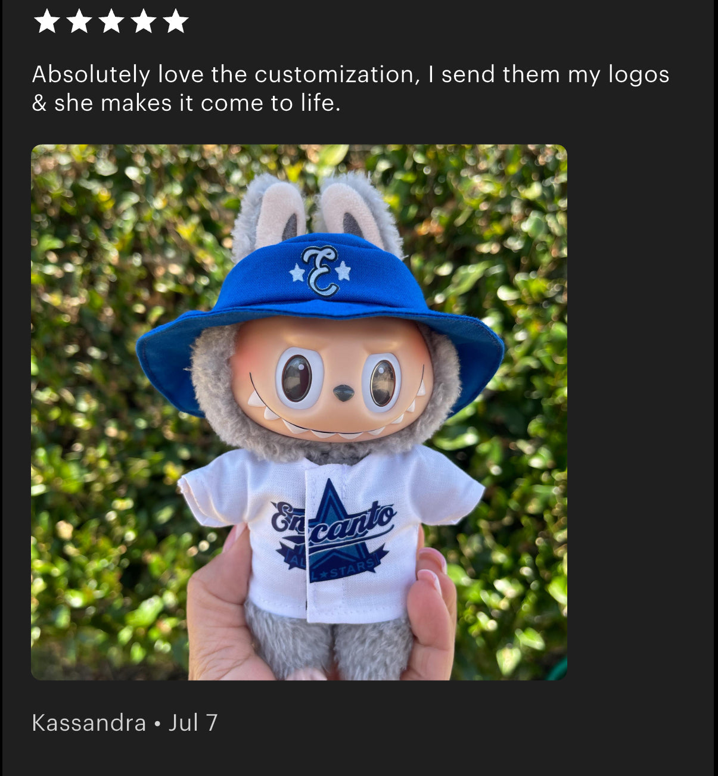718x776 pixels.
Task: Choose the fourth rating star
Action: [143, 21]
